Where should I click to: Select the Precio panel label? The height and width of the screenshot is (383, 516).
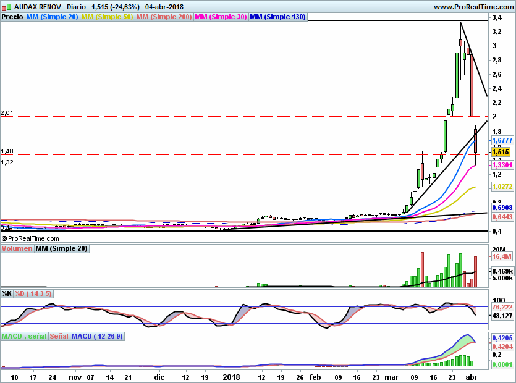point(12,17)
